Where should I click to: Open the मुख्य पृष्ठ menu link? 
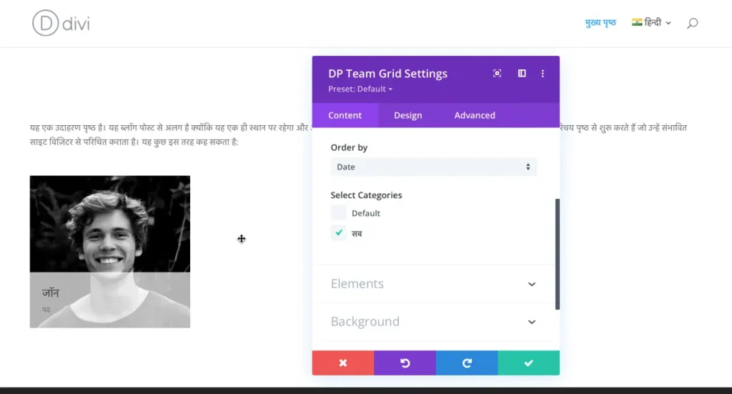(x=600, y=22)
